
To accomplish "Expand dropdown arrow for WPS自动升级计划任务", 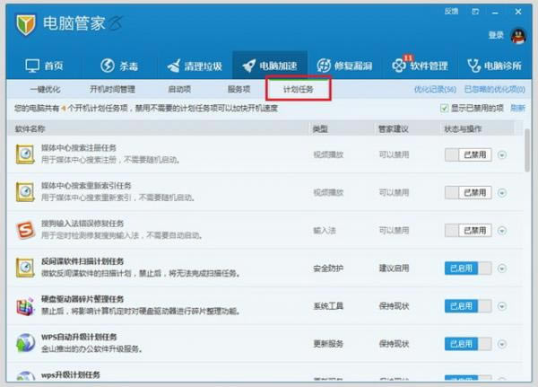I will (502, 344).
